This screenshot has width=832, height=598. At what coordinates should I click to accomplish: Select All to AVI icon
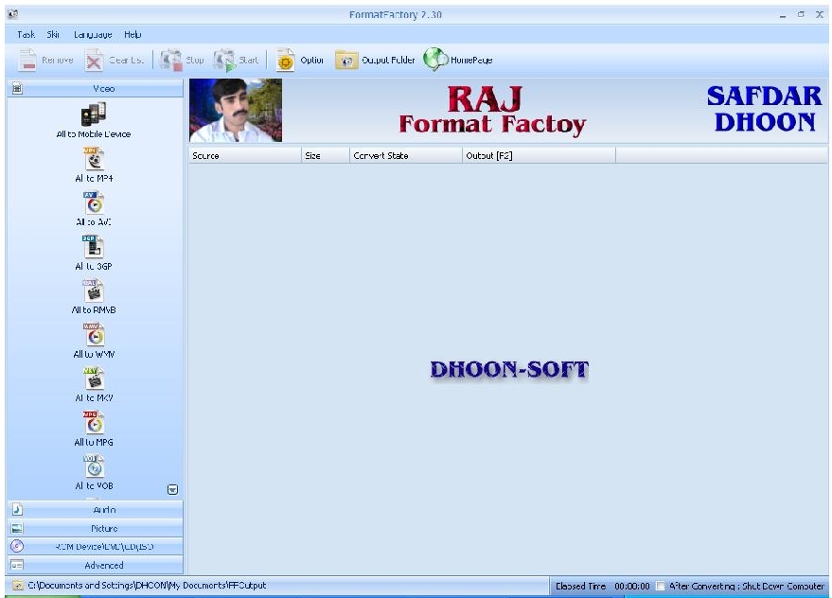coord(94,202)
